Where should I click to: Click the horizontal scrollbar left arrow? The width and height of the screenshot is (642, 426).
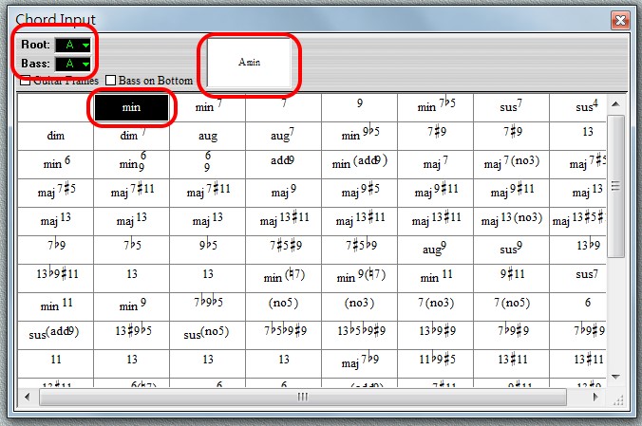pyautogui.click(x=28, y=397)
